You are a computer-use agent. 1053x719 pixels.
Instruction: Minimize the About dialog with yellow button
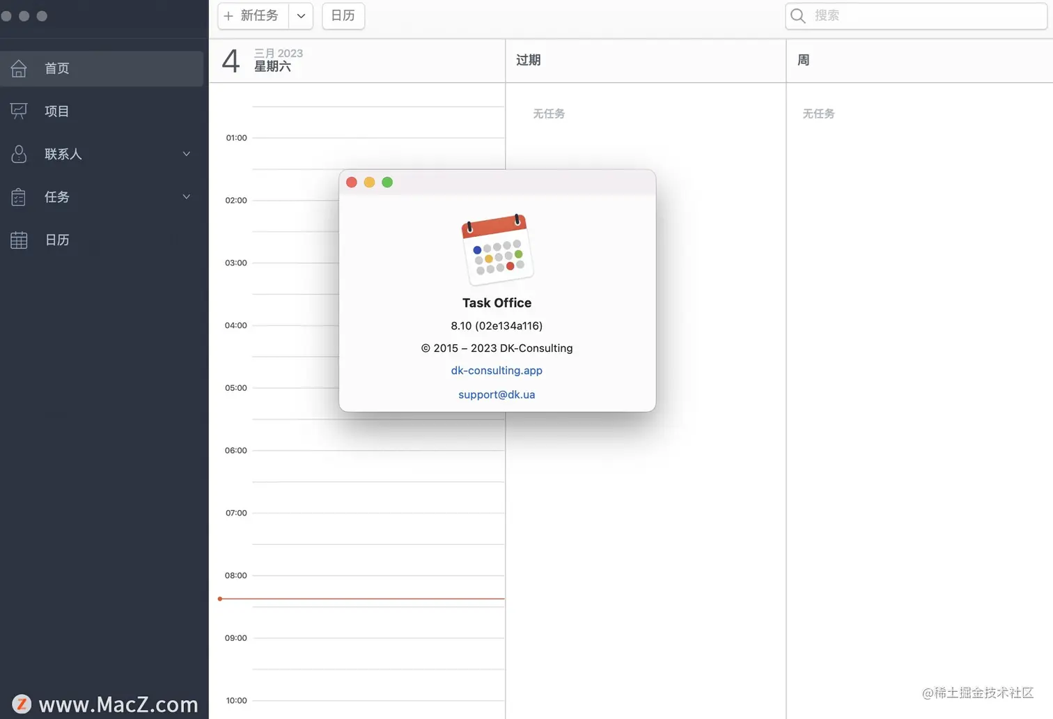[x=369, y=183]
